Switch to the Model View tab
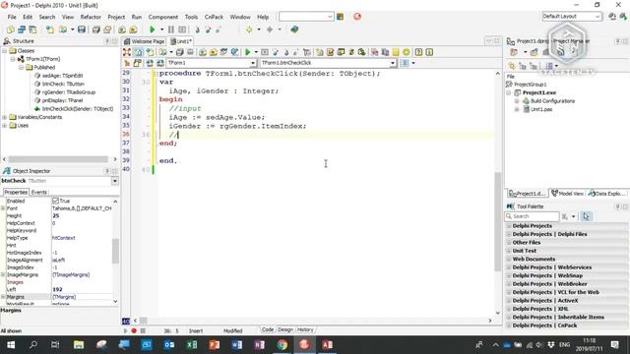Image resolution: width=630 pixels, height=354 pixels. 567,194
